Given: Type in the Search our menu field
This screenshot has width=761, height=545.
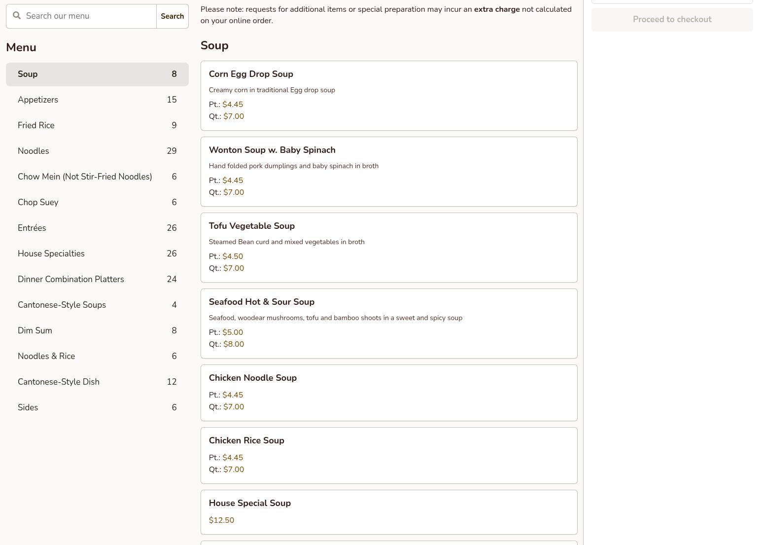Looking at the screenshot, I should pyautogui.click(x=89, y=16).
